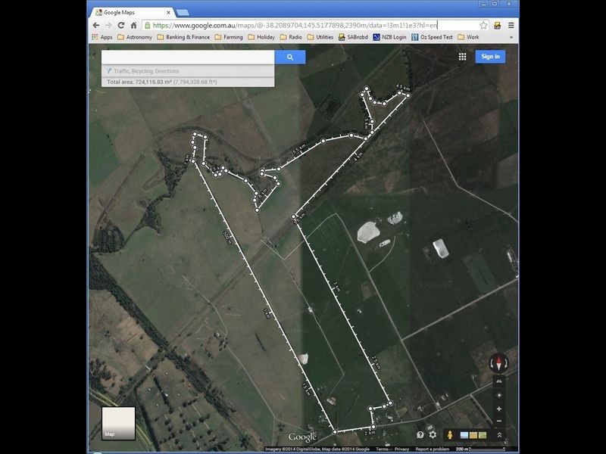This screenshot has width=606, height=454.
Task: Open the Astronomy bookmarks folder
Action: tap(134, 37)
